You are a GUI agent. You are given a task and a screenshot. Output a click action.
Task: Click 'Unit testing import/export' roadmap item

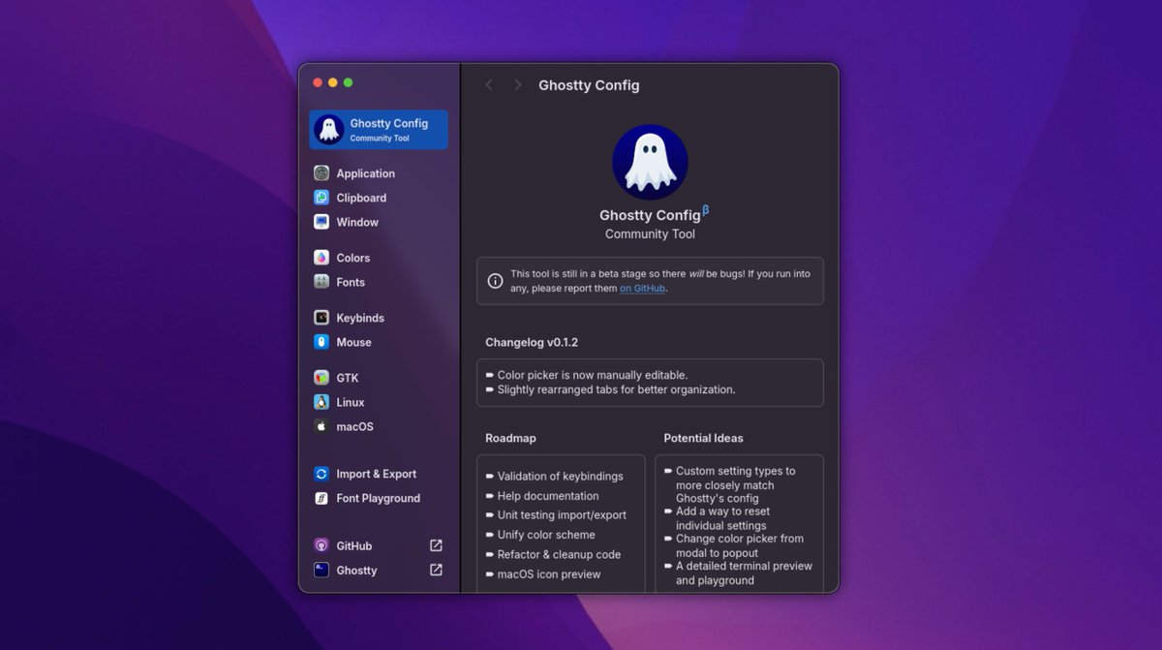562,515
